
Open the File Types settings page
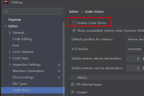[20, 84]
